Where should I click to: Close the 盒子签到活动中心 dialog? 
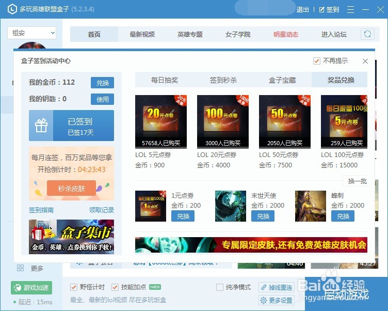click(x=365, y=61)
